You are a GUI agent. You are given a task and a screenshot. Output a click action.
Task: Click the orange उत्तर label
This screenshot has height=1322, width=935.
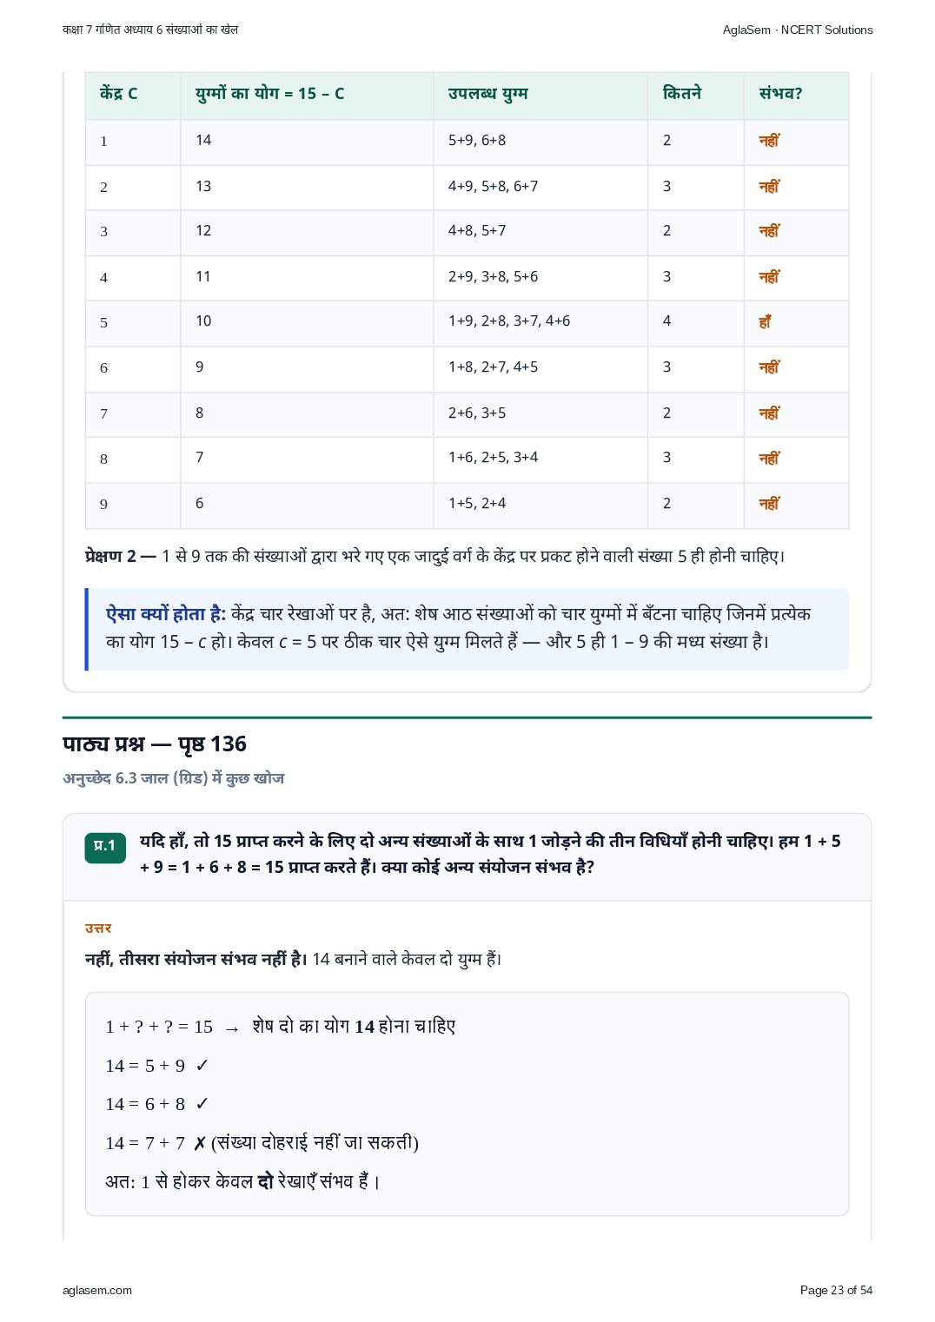tap(98, 929)
